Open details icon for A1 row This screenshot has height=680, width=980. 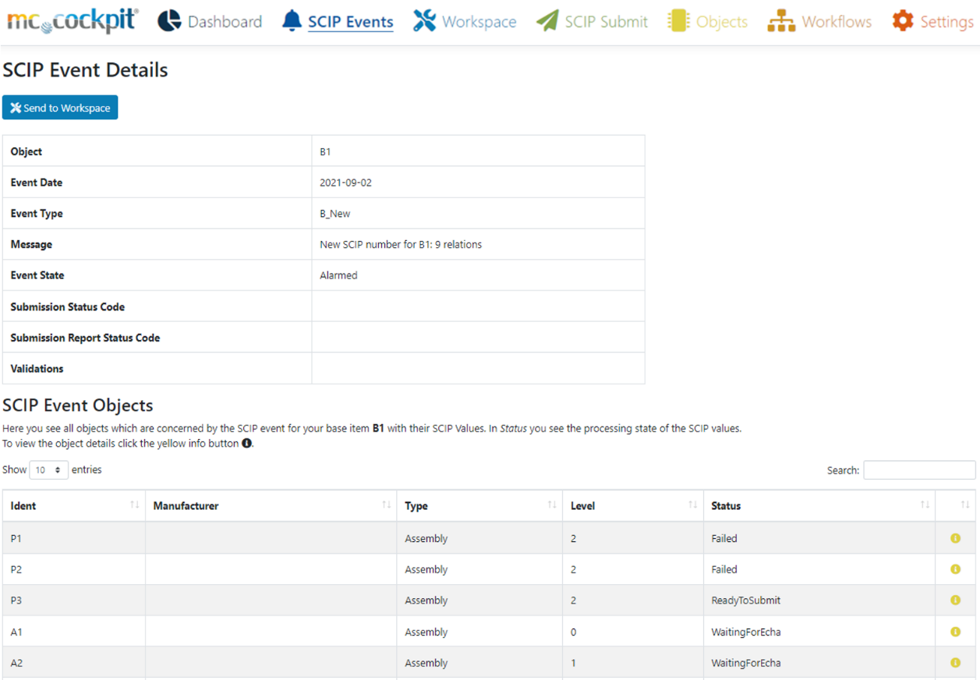pos(955,632)
